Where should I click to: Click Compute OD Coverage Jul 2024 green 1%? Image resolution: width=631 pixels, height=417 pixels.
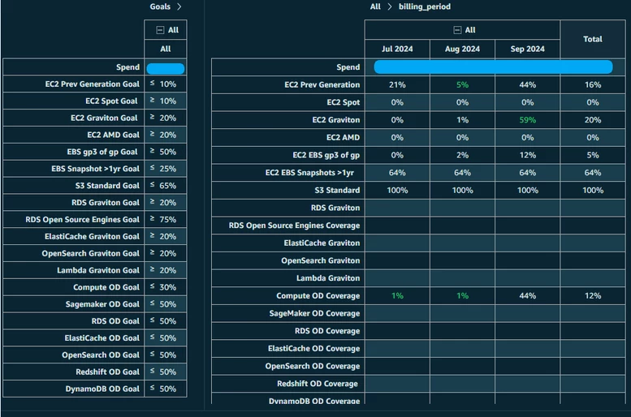(x=397, y=295)
